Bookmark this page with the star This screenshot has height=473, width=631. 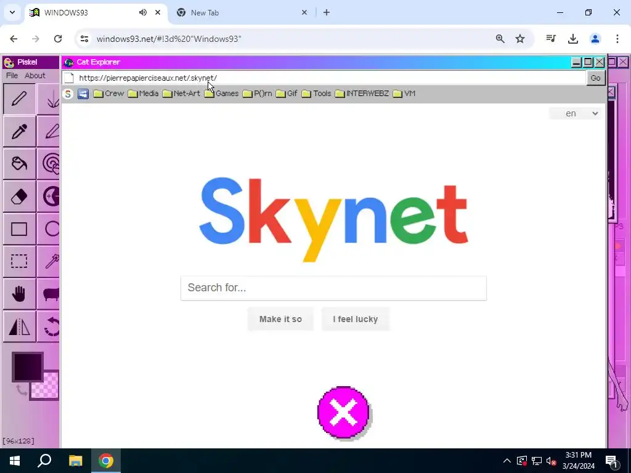pos(520,39)
